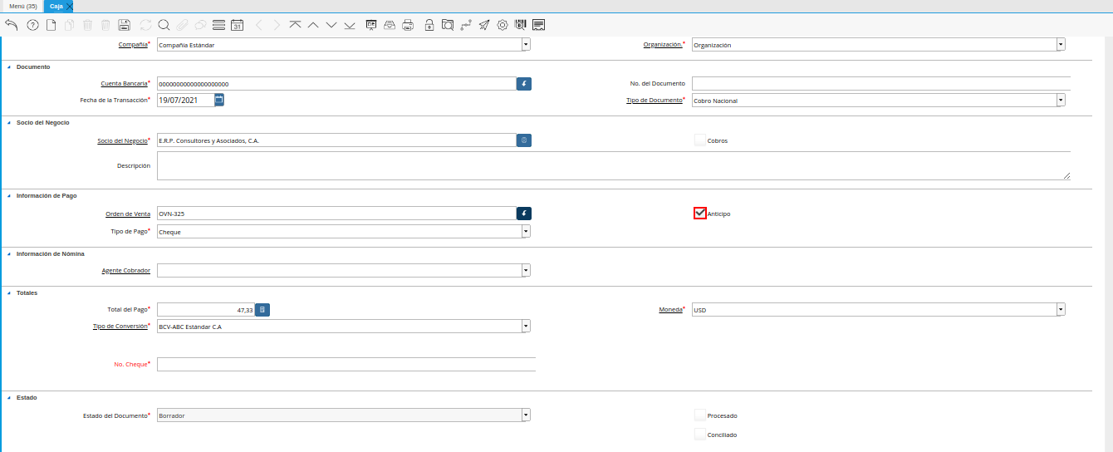
Task: Open the Organización dropdown arrow
Action: click(x=1061, y=45)
